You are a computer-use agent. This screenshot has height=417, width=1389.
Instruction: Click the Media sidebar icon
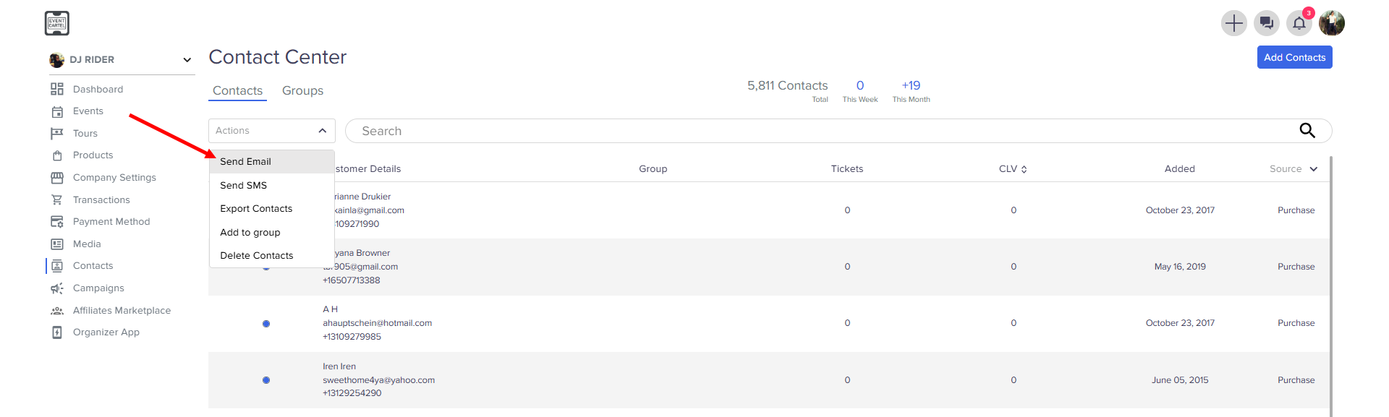57,244
